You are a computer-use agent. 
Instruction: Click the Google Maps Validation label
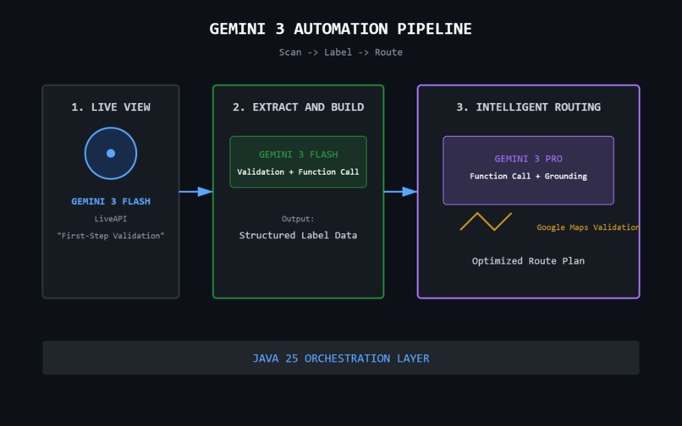tap(588, 227)
